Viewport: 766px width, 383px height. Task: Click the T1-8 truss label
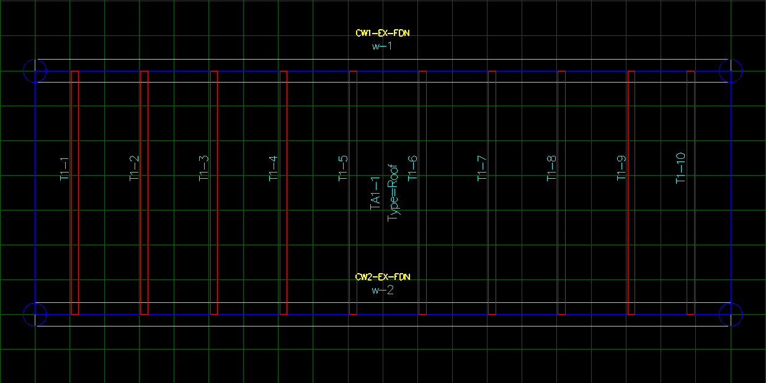[551, 168]
